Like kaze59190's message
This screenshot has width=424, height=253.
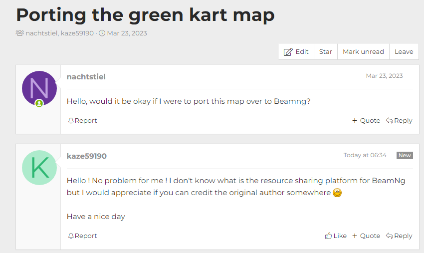336,236
